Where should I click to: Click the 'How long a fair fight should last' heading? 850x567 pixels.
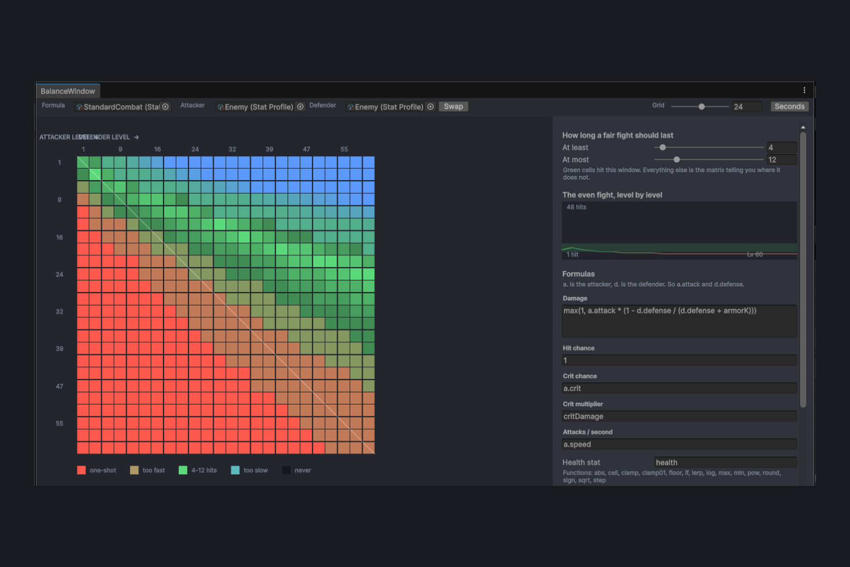coord(618,135)
